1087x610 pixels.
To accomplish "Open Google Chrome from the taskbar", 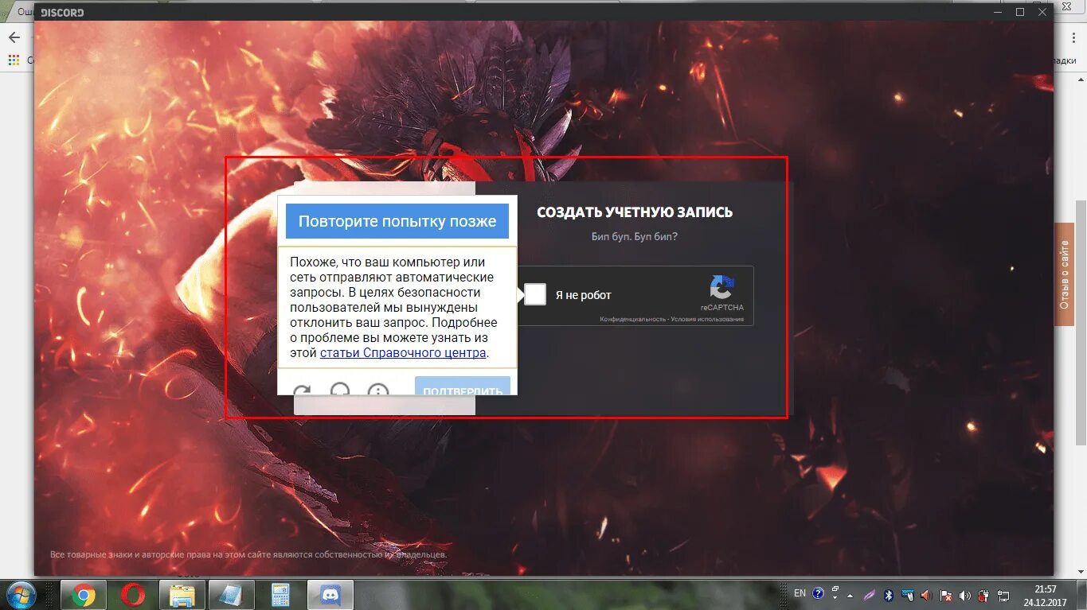I will click(84, 595).
